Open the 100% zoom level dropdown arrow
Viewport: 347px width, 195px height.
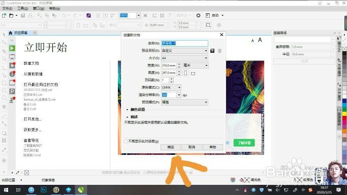[x=139, y=15]
